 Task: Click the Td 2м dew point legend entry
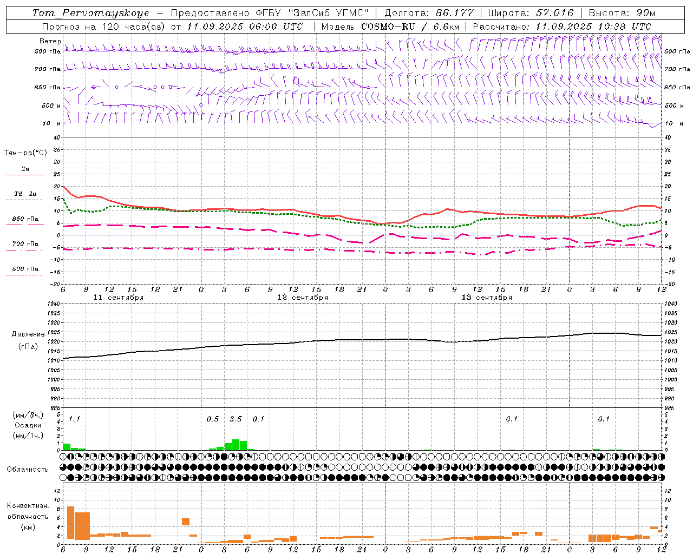[x=25, y=194]
